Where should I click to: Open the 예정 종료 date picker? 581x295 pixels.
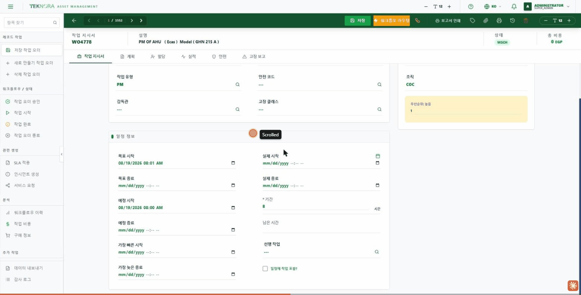click(x=233, y=230)
